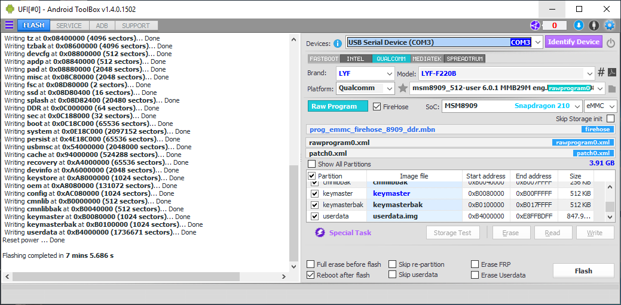Open the PDF manual icon

[x=612, y=72]
